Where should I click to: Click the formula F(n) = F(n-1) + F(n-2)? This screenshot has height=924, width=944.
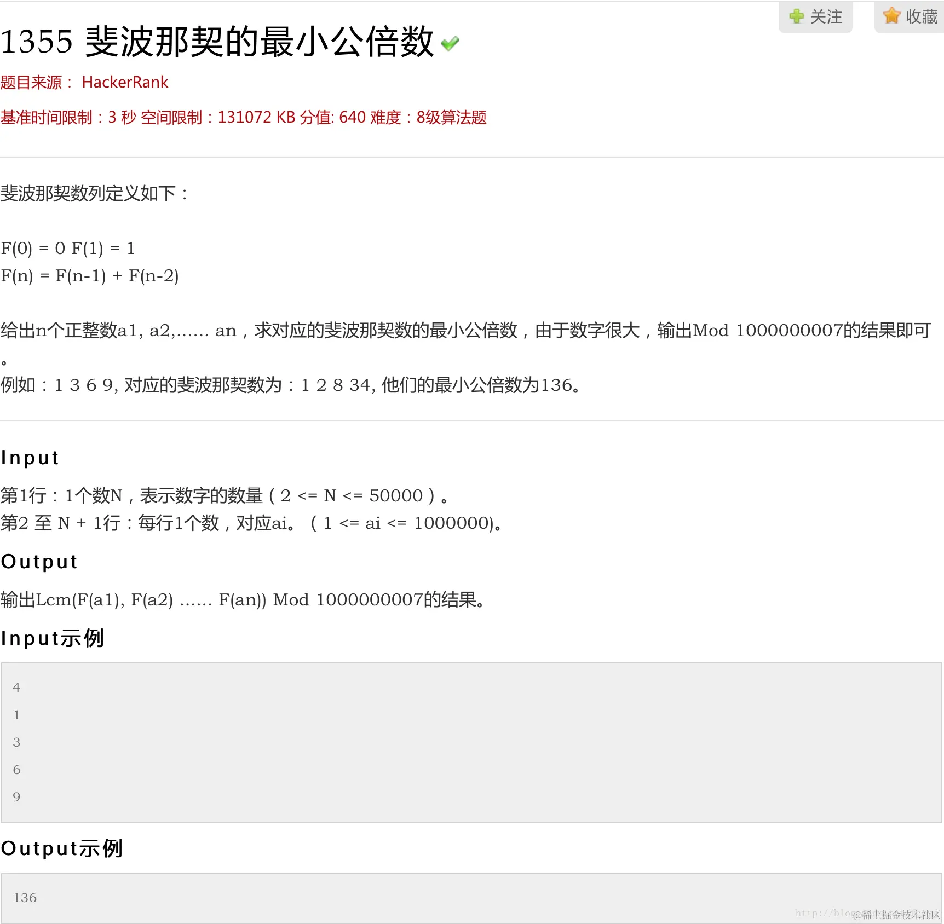[89, 276]
